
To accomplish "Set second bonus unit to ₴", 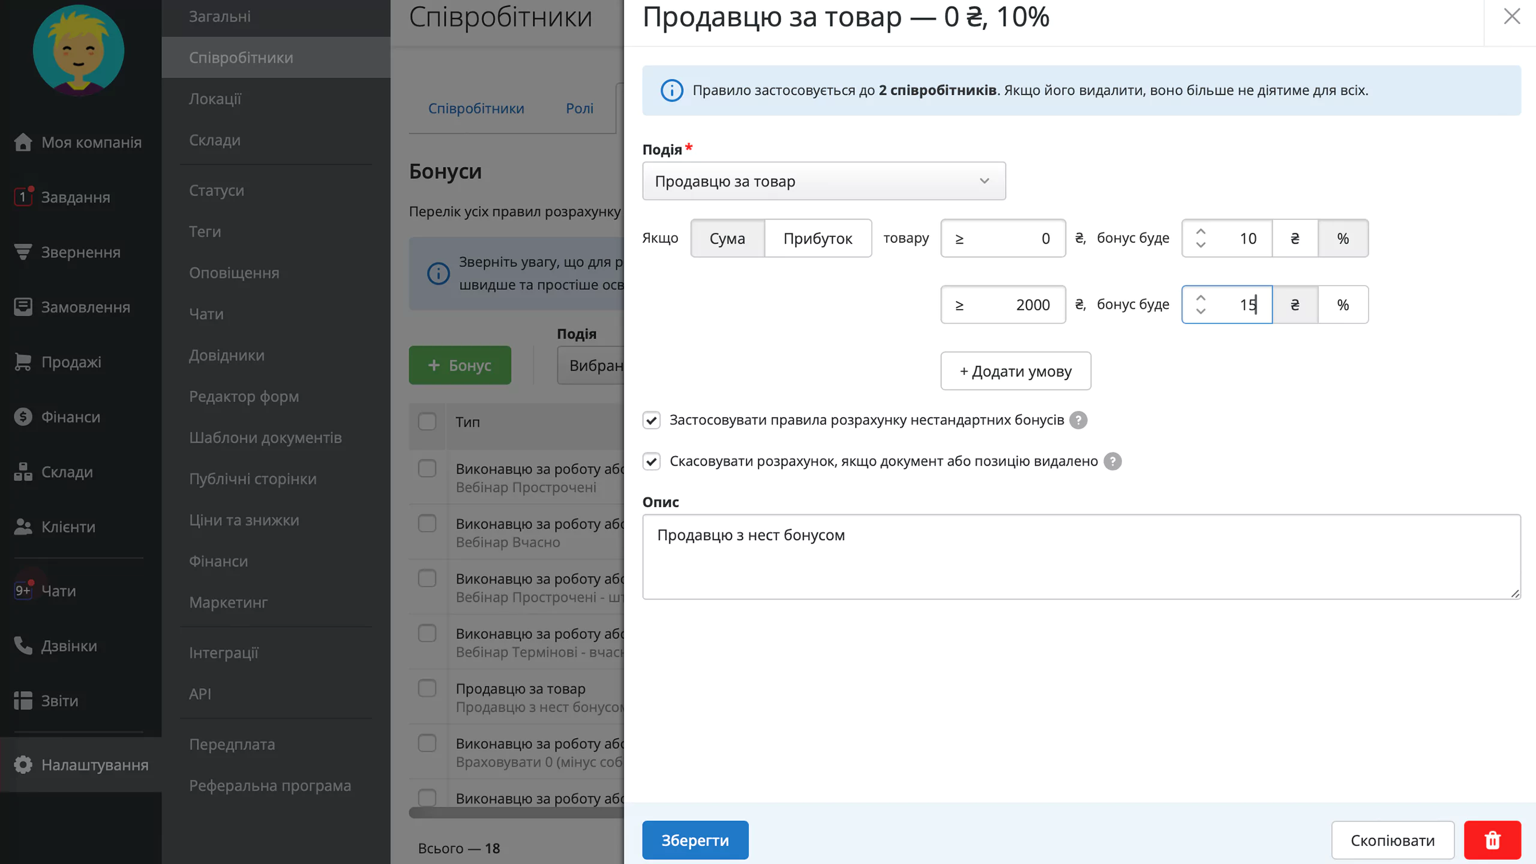I will point(1295,305).
